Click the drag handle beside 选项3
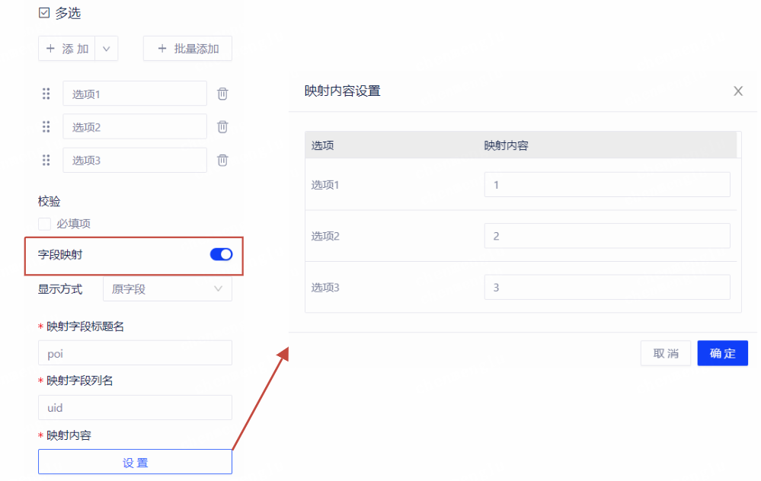Viewport: 761px width, 481px height. [46, 160]
